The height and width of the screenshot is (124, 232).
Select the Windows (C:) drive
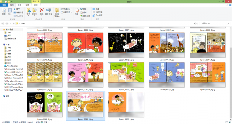(x=11, y=66)
